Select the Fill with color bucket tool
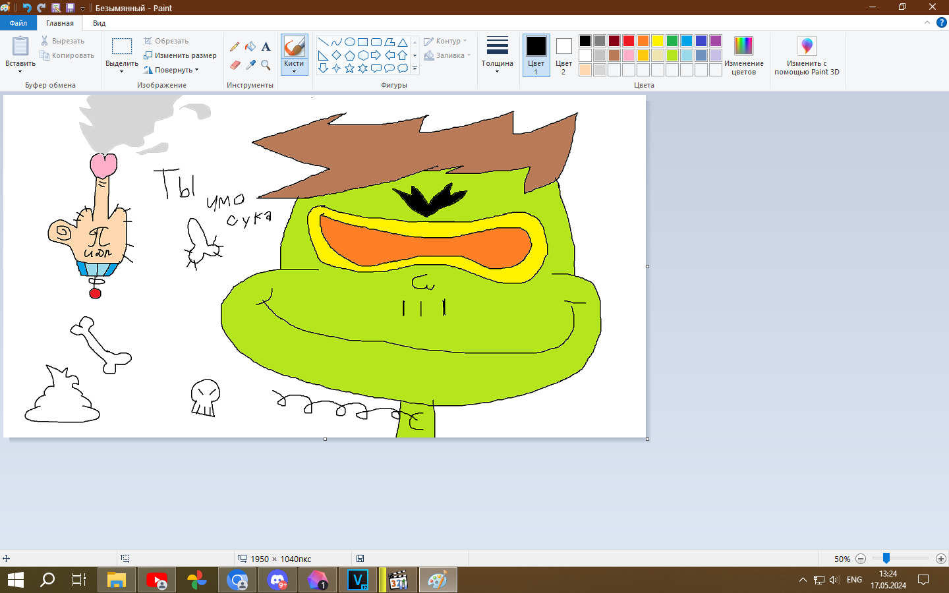Viewport: 949px width, 593px height. pos(250,47)
